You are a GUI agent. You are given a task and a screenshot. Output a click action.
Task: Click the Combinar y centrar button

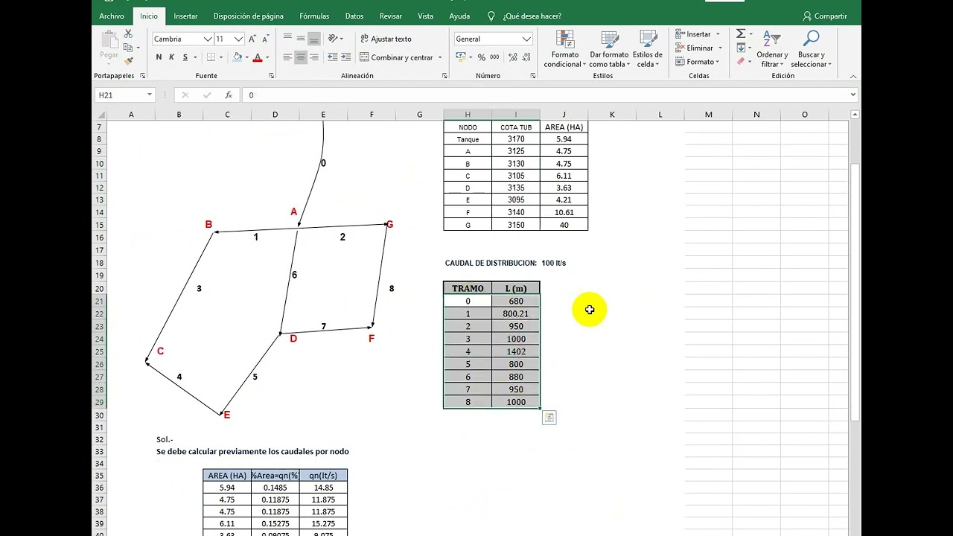click(396, 57)
